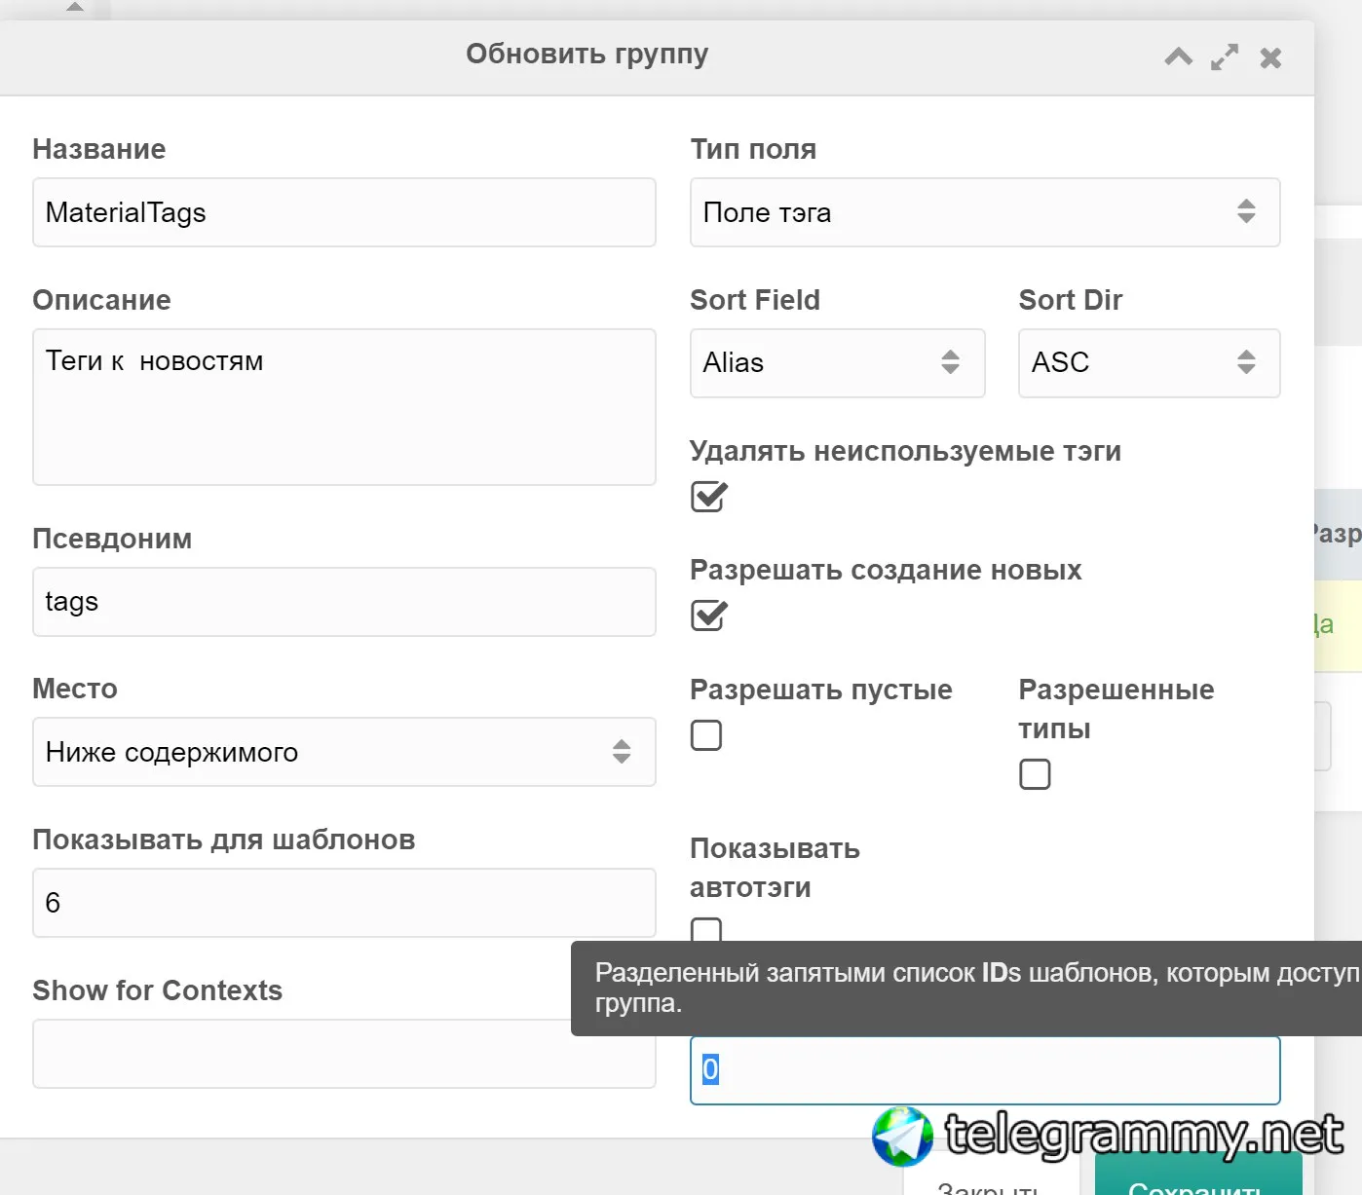Click the focused field containing 0
Screen dimensions: 1362x1195
click(985, 1070)
